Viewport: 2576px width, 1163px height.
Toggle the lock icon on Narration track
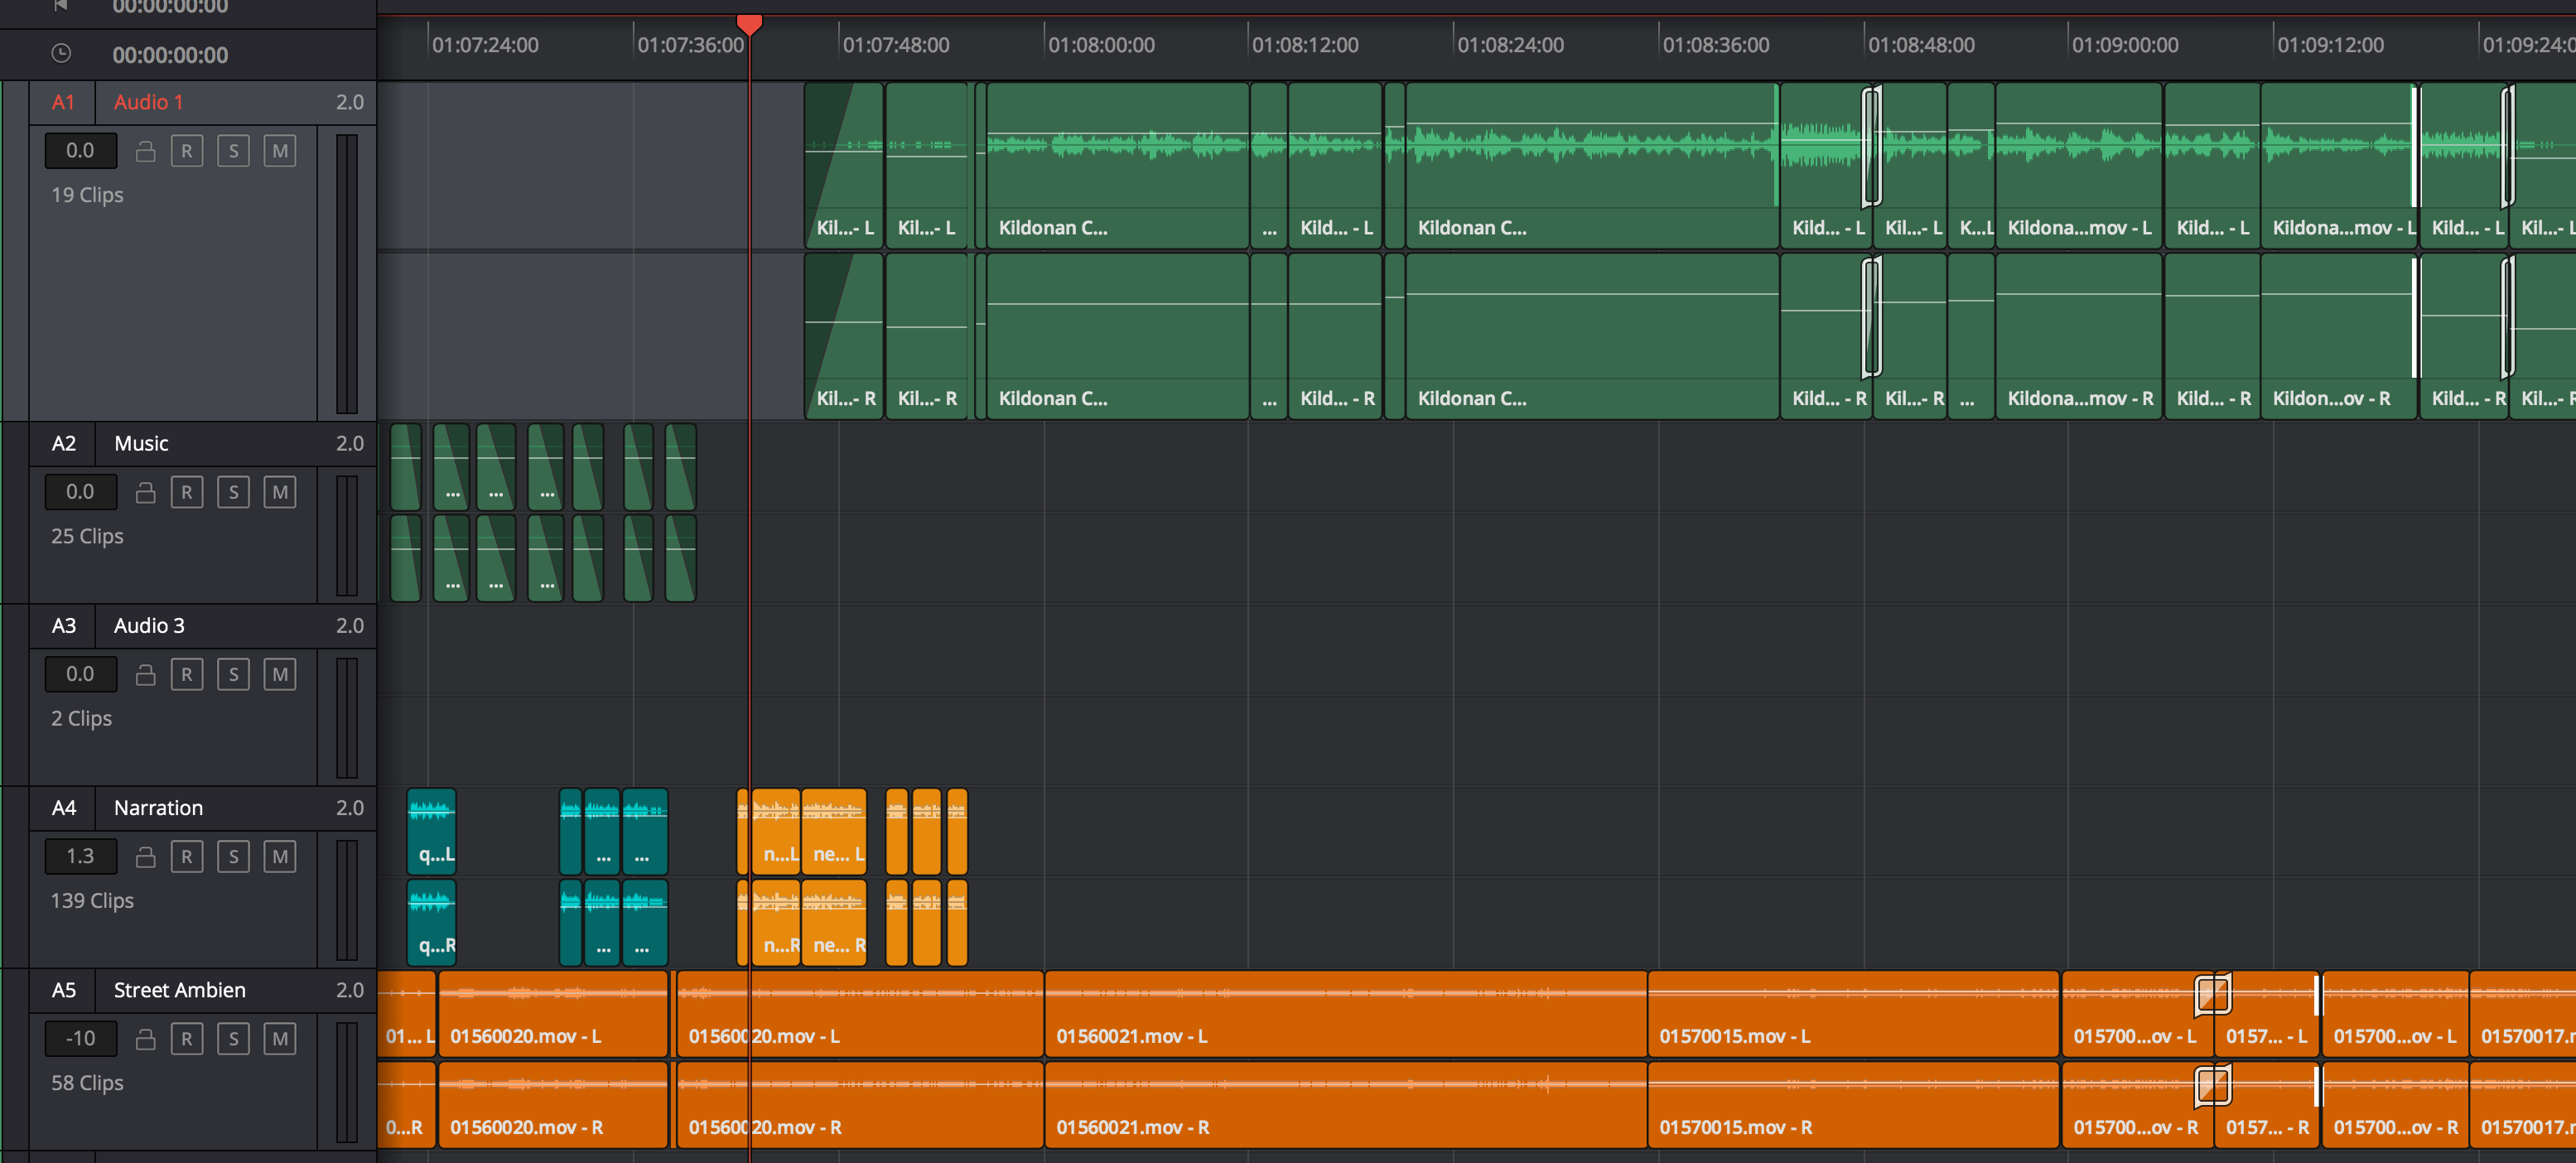point(145,857)
